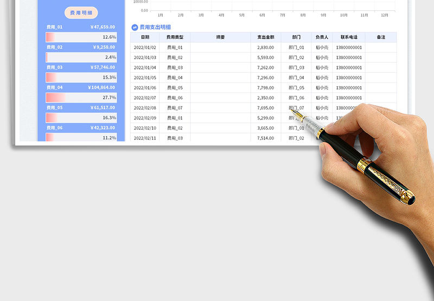434x301 pixels.
Task: Click the 12.6% progress bar for 费用_01
Action: click(x=81, y=37)
